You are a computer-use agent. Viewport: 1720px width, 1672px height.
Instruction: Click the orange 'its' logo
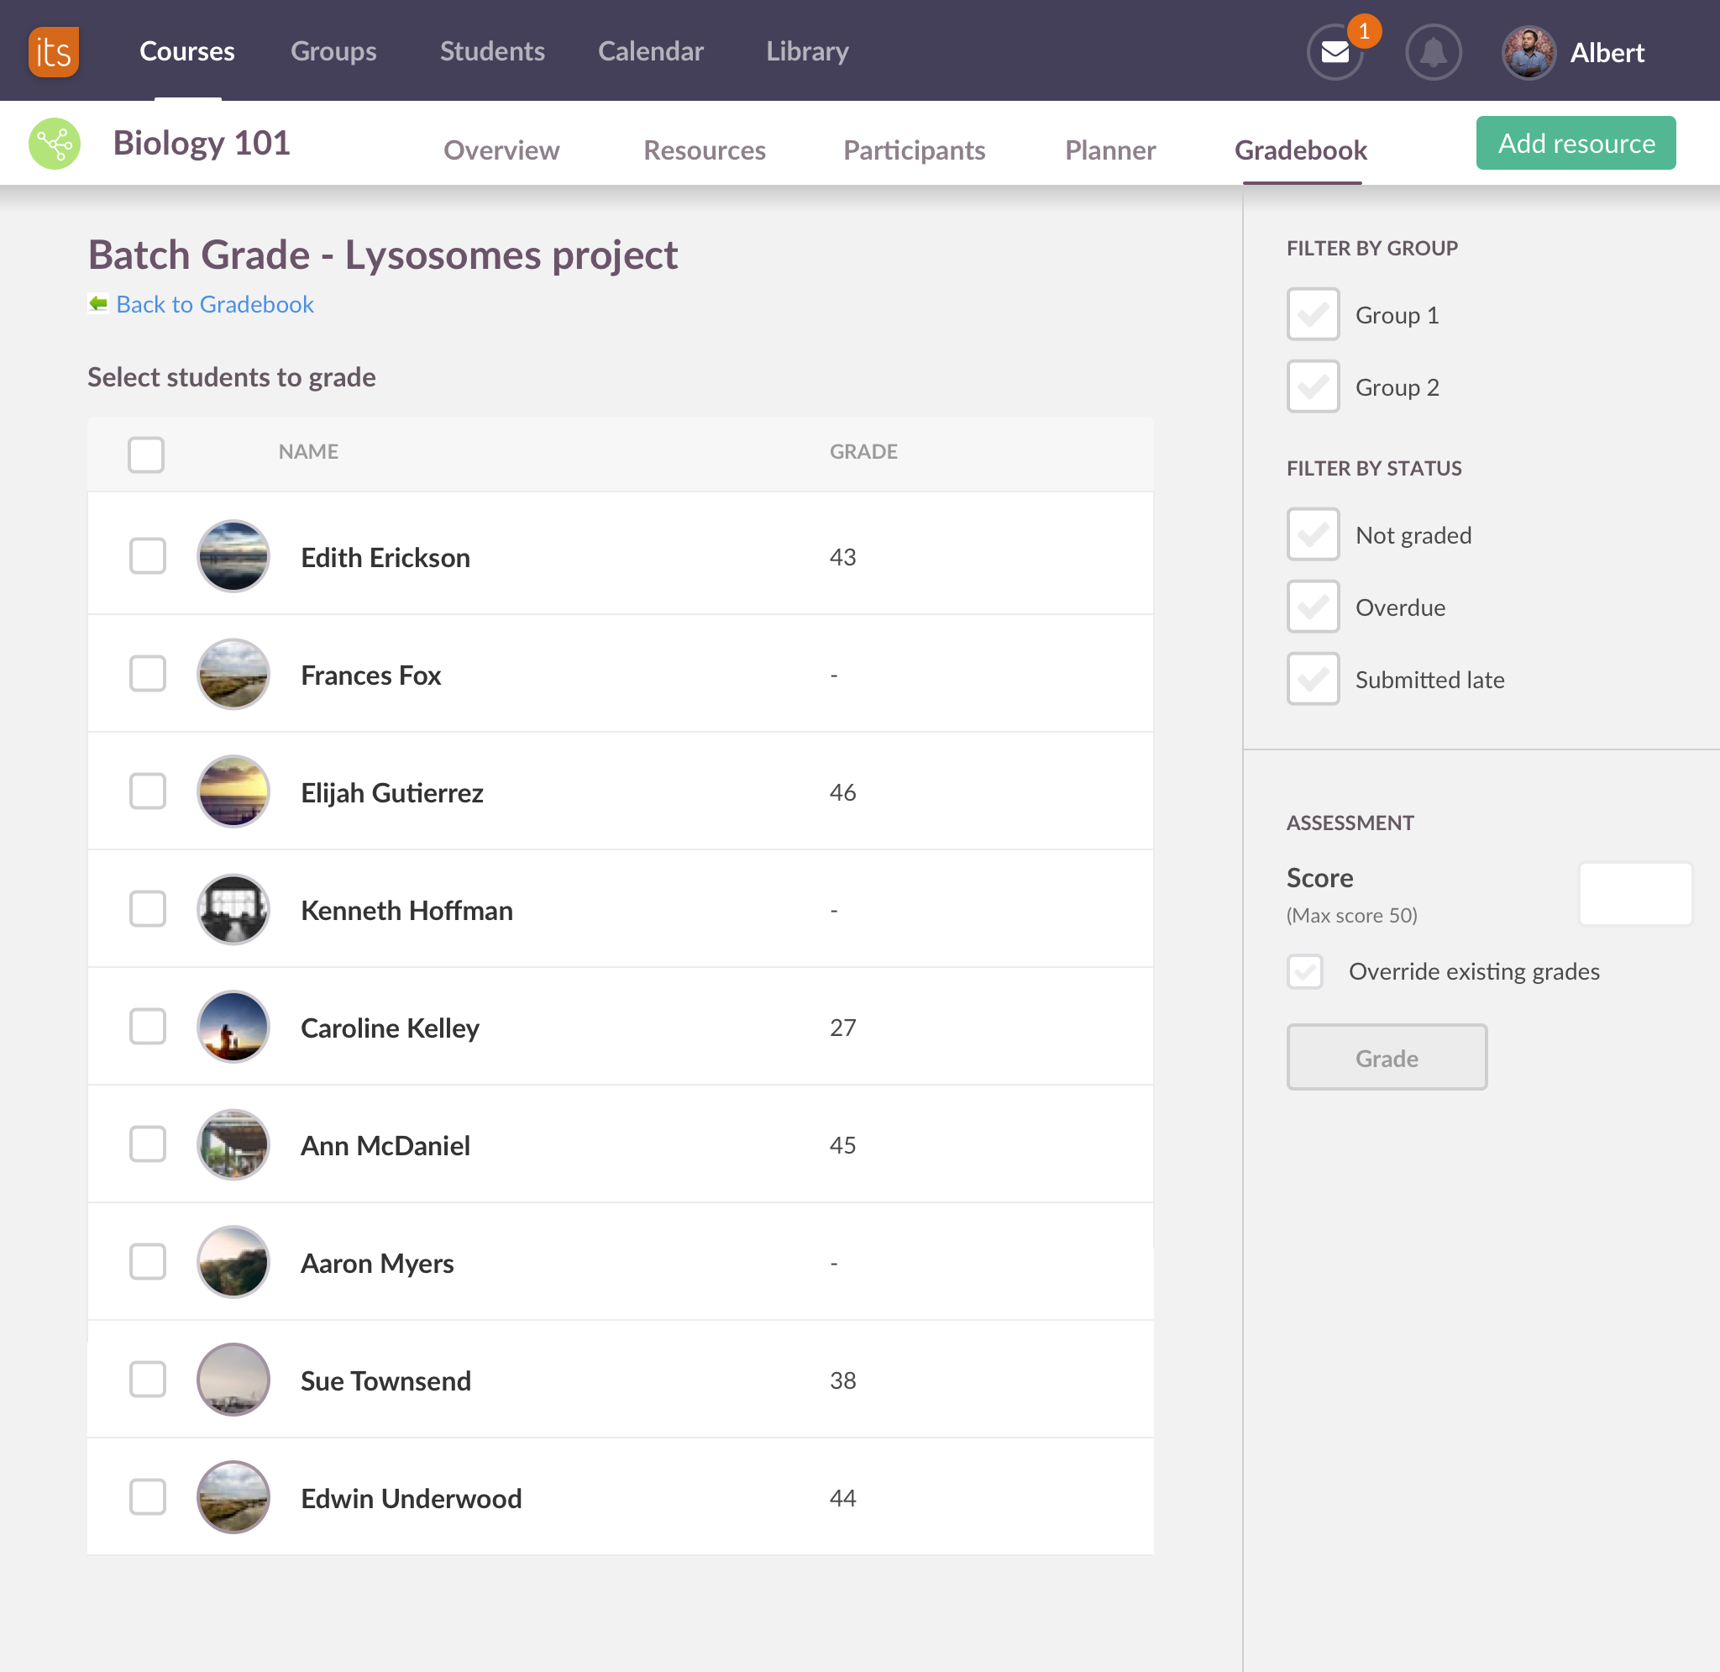pos(53,52)
